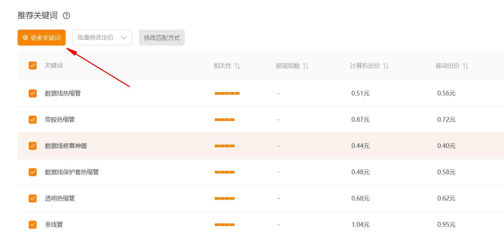
Task: Deselect the 透明热缩管 checkbox
Action: [33, 198]
